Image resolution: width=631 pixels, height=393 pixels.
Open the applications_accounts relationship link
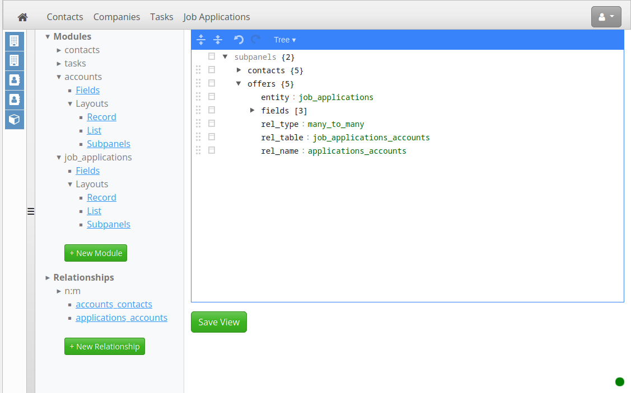pos(121,318)
